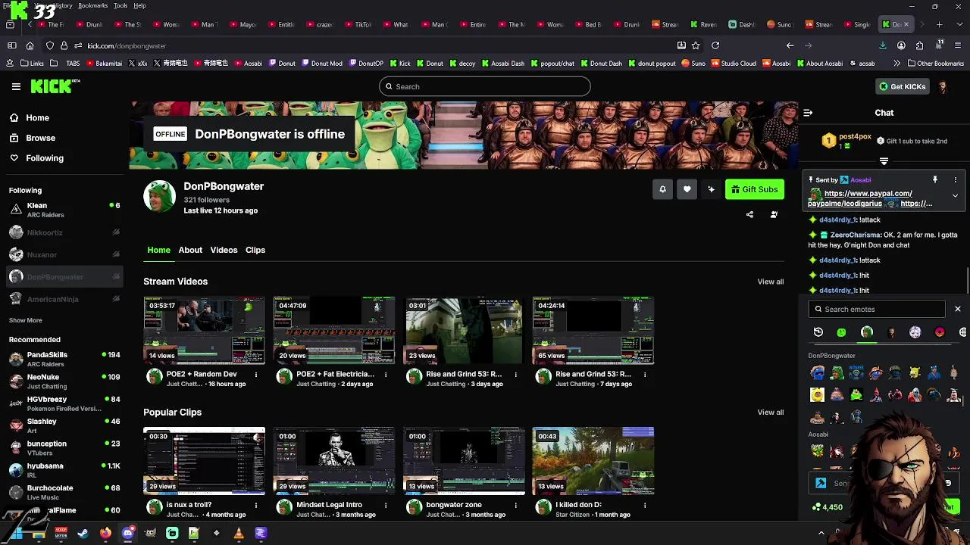Screen dimensions: 970x545
Task: Select the globe emotes tab
Action: point(962,332)
